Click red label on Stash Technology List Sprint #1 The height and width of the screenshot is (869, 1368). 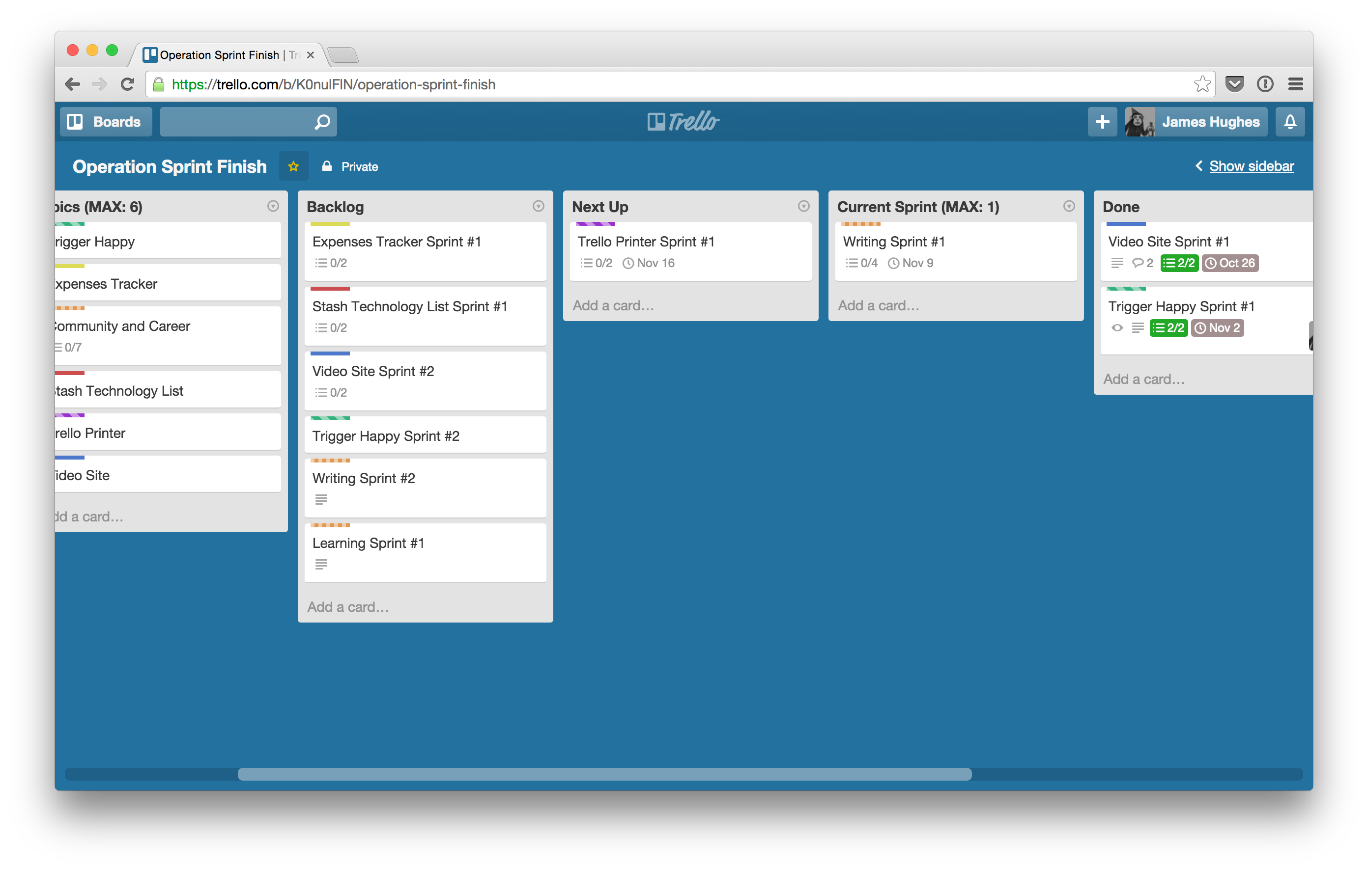(330, 289)
